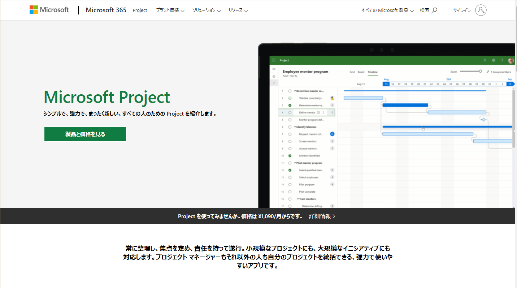Click the 製品と価格を見る button
This screenshot has height=288, width=517.
click(85, 134)
